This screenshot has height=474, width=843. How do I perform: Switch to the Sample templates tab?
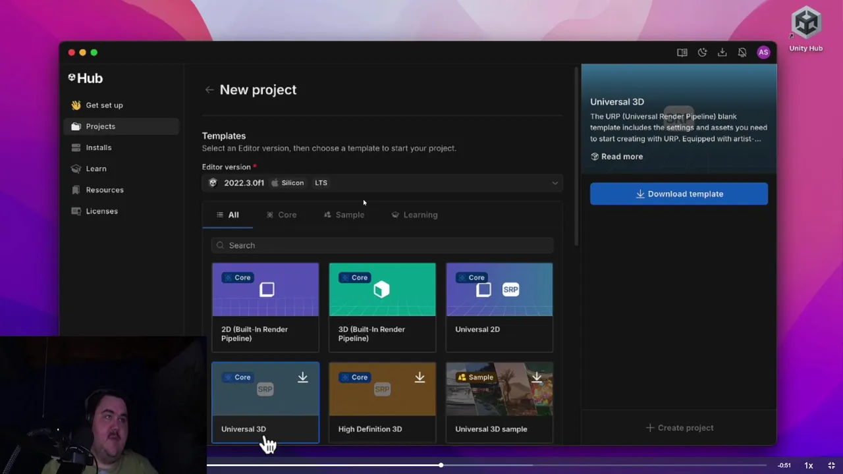pyautogui.click(x=344, y=215)
